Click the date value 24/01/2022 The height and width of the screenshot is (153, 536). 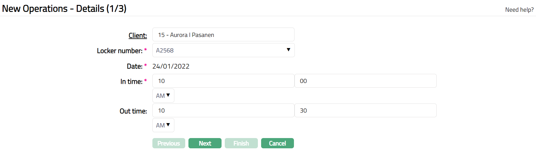pos(171,66)
